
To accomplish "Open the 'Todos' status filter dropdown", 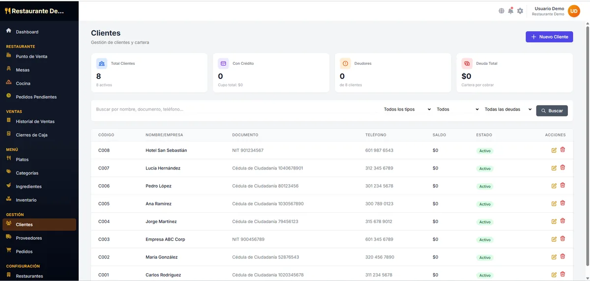I will [457, 110].
